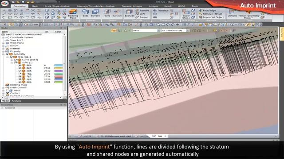Open the All Geometries filter dropdown
The height and width of the screenshot is (159, 284).
coord(175,30)
